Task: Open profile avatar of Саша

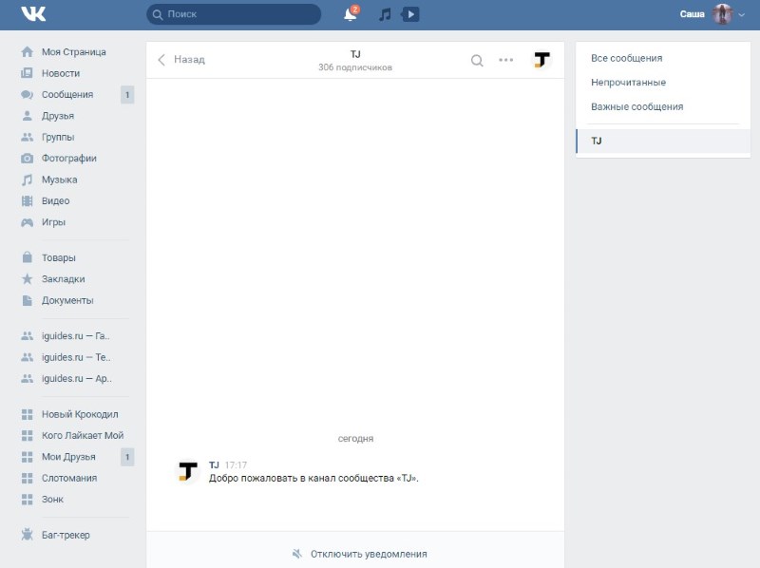Action: [722, 14]
